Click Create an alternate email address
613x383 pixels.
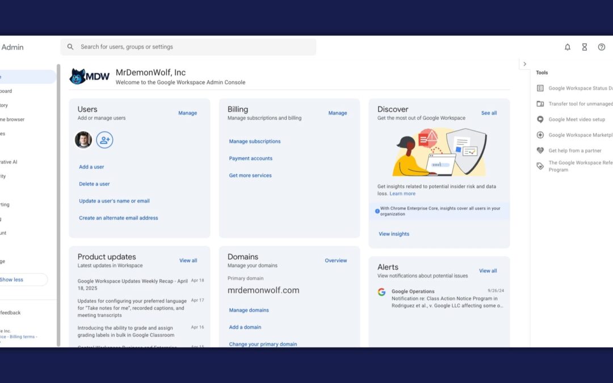point(119,218)
